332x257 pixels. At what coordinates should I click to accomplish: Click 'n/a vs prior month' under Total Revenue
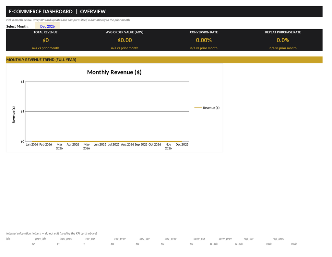[x=45, y=48]
